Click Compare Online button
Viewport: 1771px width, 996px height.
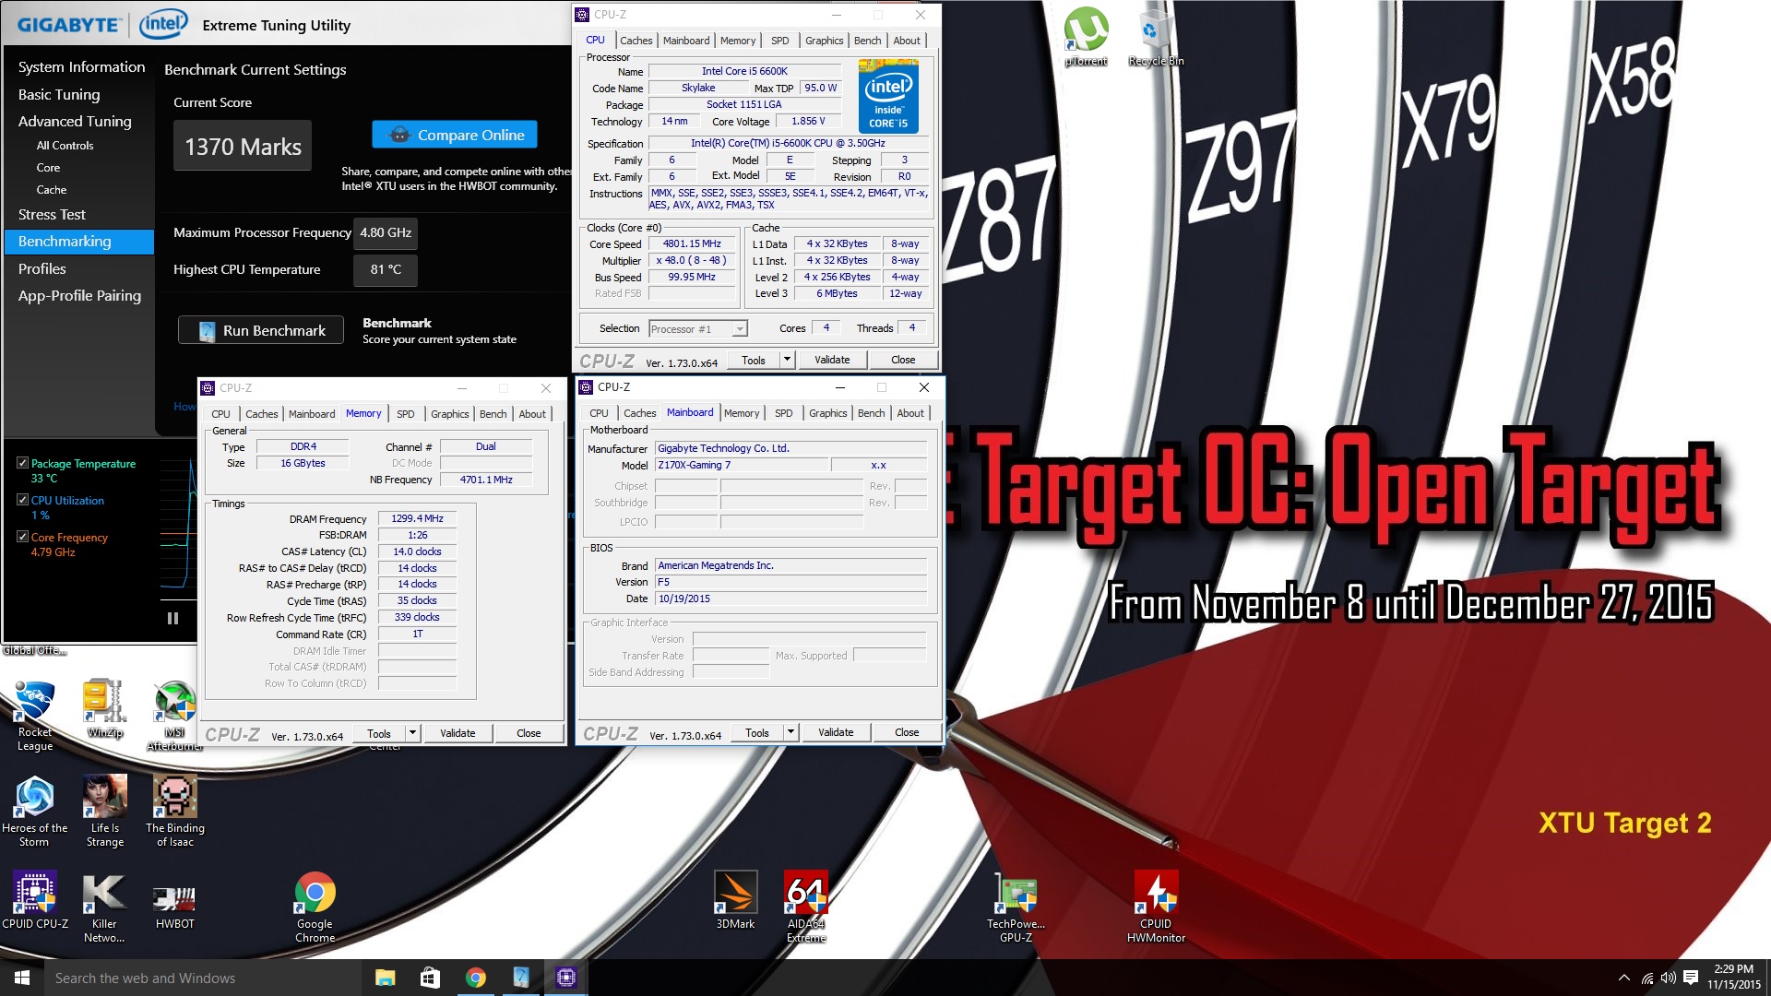point(455,135)
